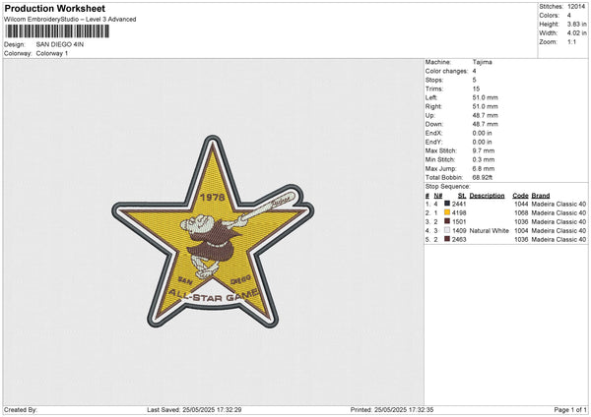Click thread number '4198' in stop sequence

459,213
